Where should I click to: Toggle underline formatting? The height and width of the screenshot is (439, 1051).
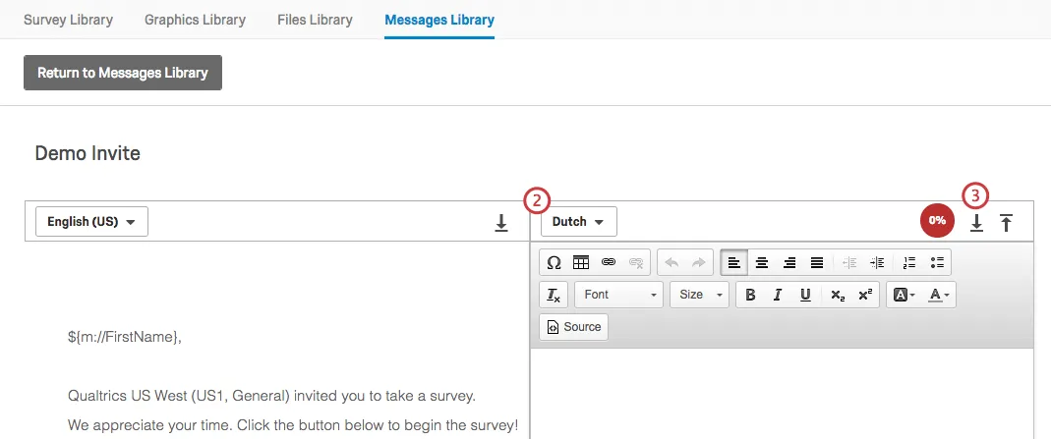pos(805,295)
